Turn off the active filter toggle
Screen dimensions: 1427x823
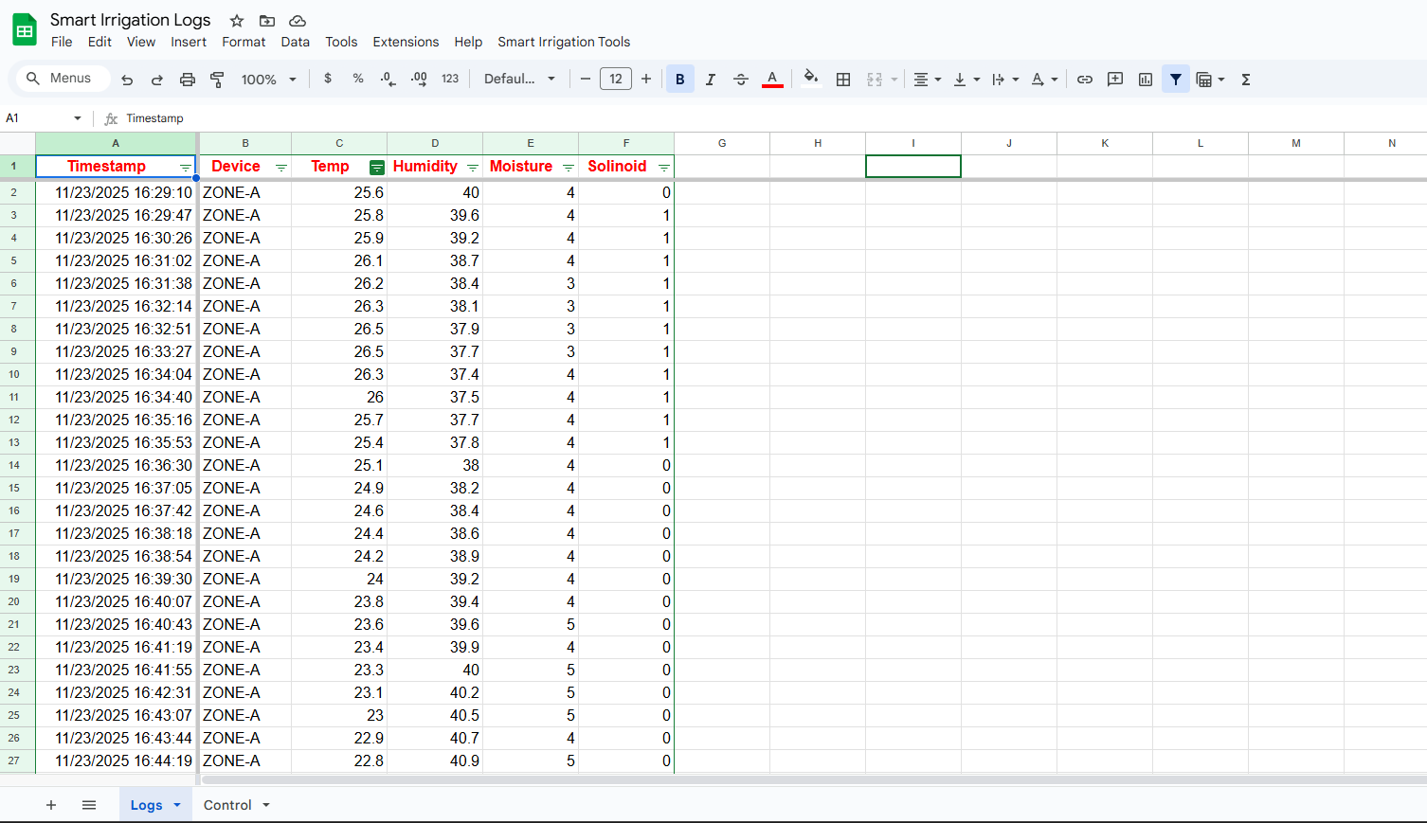[1176, 80]
